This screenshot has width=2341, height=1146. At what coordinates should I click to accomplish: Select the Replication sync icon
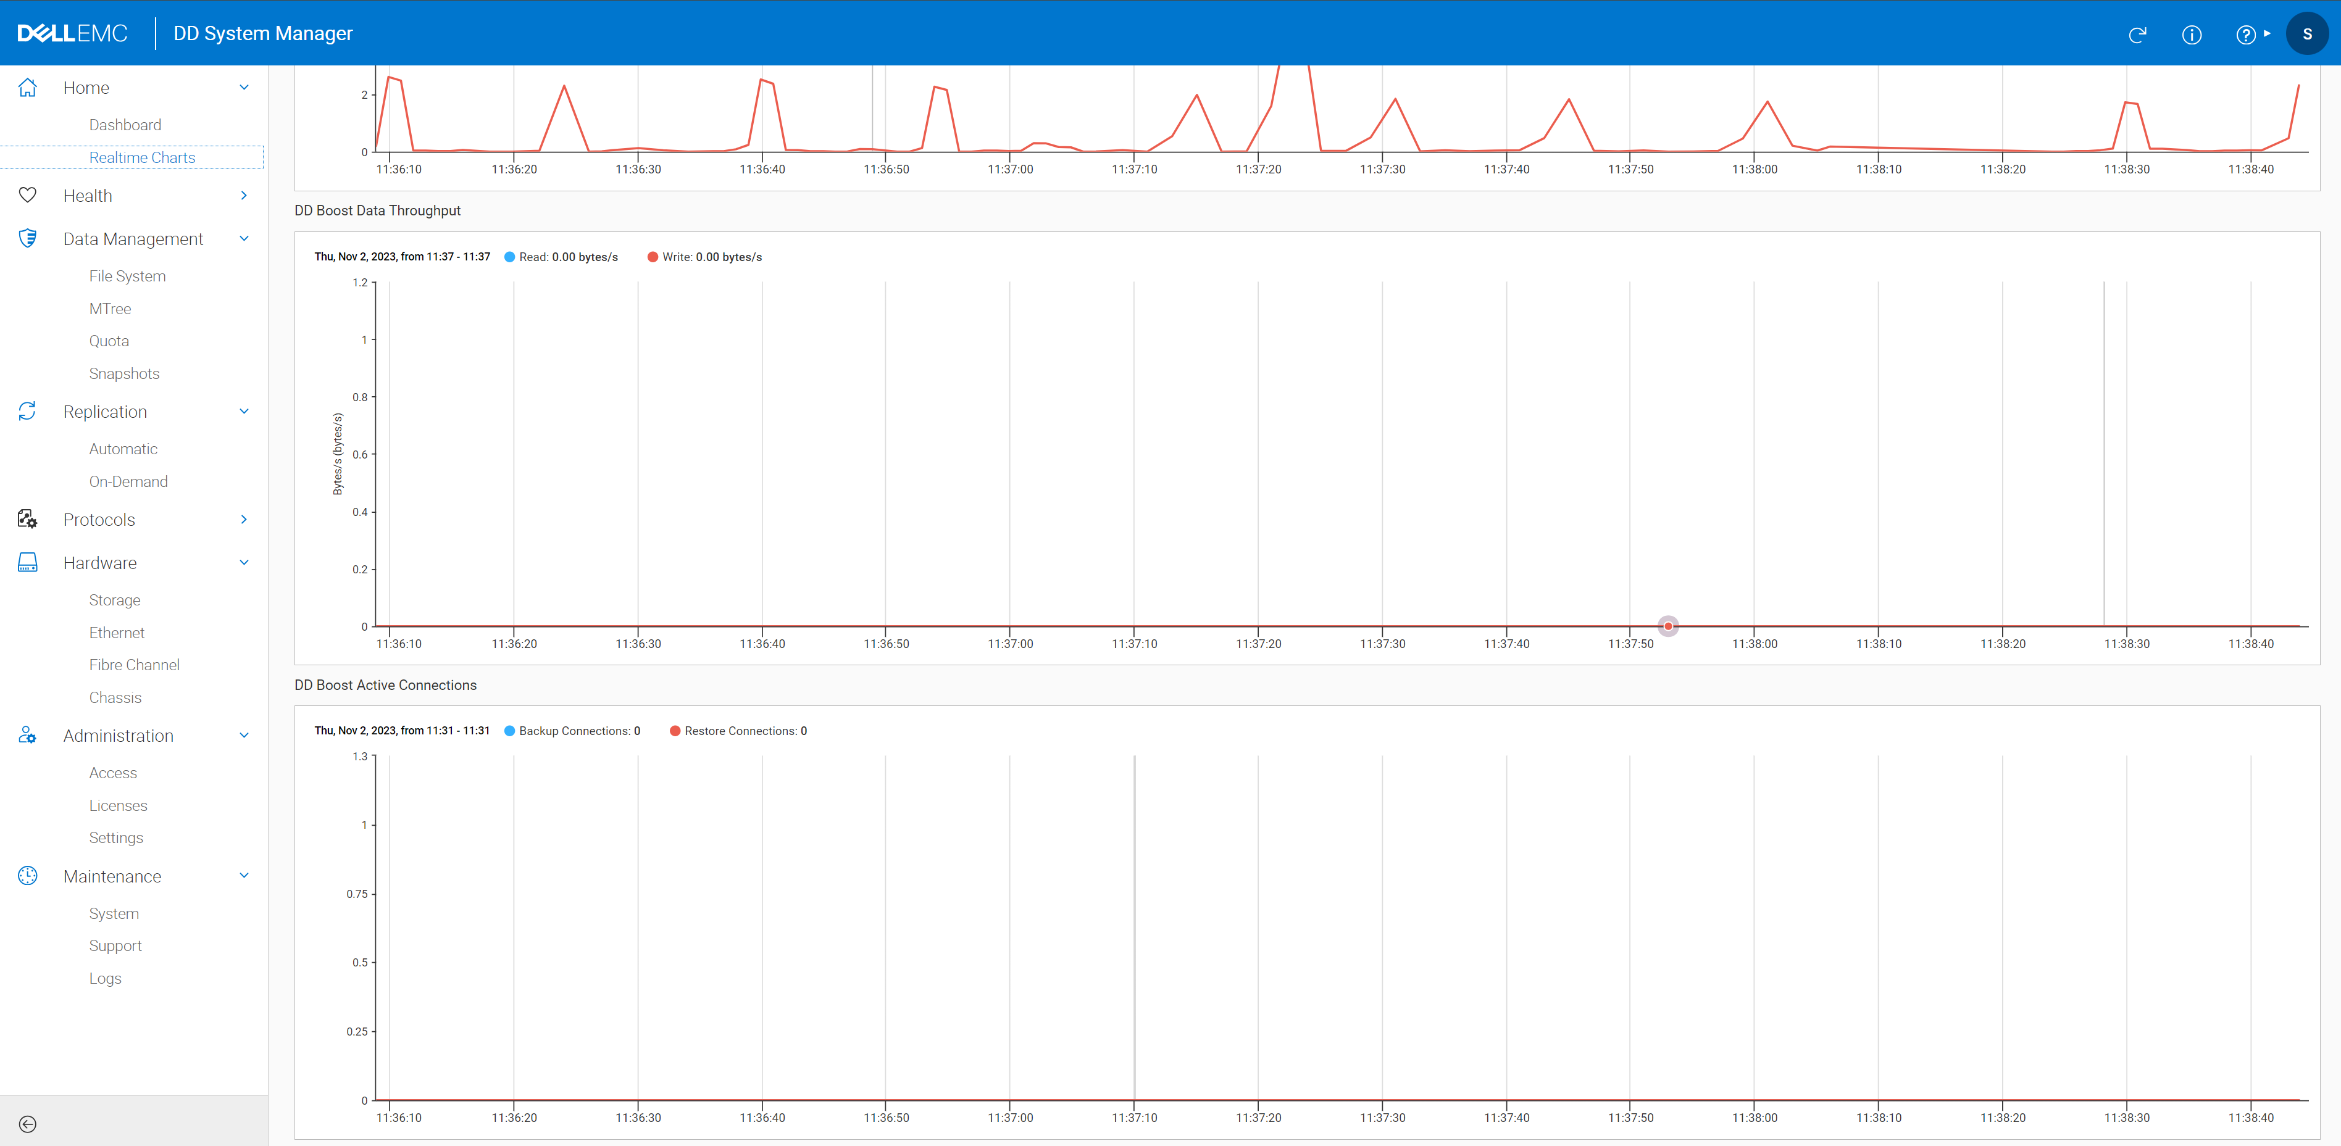pos(27,412)
